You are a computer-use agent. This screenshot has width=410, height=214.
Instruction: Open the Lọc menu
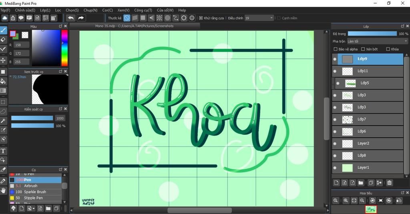pos(58,10)
